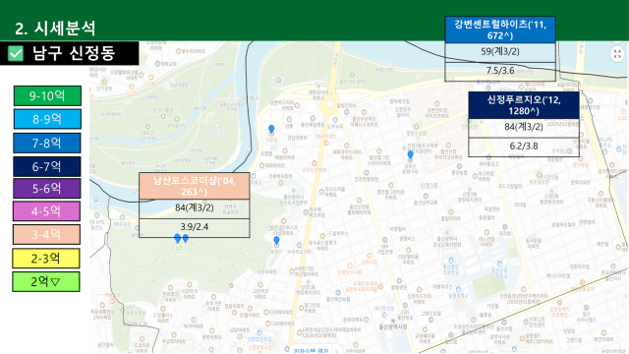Click the blue map pin near 신정3동 행정복지센터
The image size is (629, 354).
pos(410,154)
